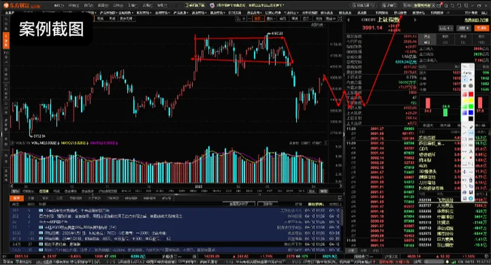Click the refresh icon in the title bar
The height and width of the screenshot is (265, 491).
[x=460, y=5]
